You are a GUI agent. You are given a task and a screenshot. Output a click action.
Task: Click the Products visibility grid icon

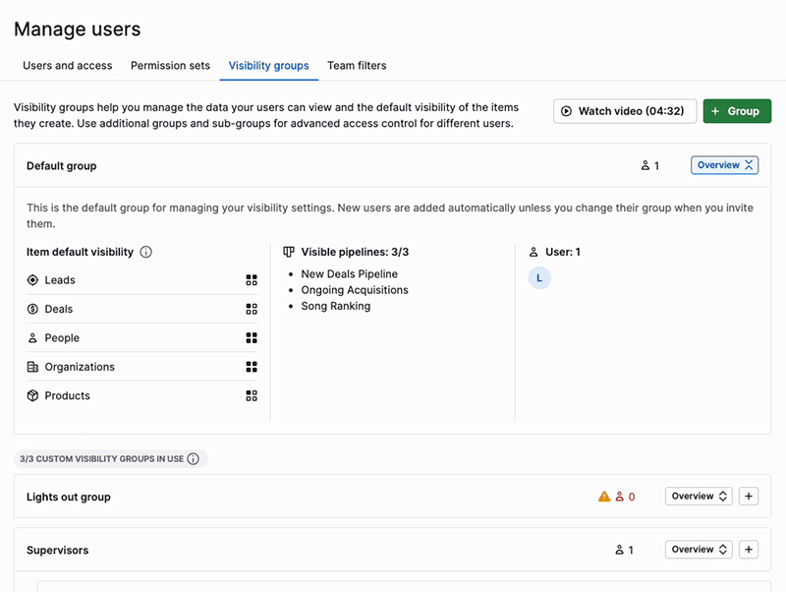(x=253, y=395)
